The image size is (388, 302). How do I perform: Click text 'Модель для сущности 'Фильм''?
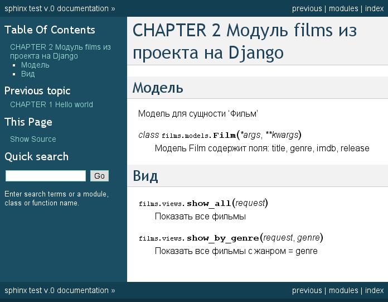pyautogui.click(x=198, y=114)
